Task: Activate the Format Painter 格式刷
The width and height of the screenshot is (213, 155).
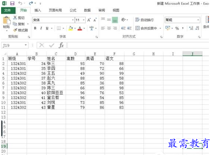Action: (x=15, y=30)
